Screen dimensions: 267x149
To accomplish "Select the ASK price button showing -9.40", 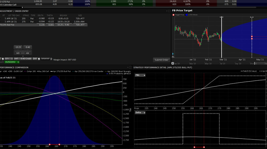I will point(28,47).
